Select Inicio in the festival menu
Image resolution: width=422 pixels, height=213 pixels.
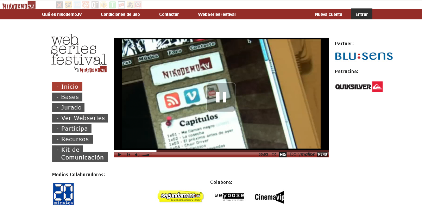tap(67, 87)
